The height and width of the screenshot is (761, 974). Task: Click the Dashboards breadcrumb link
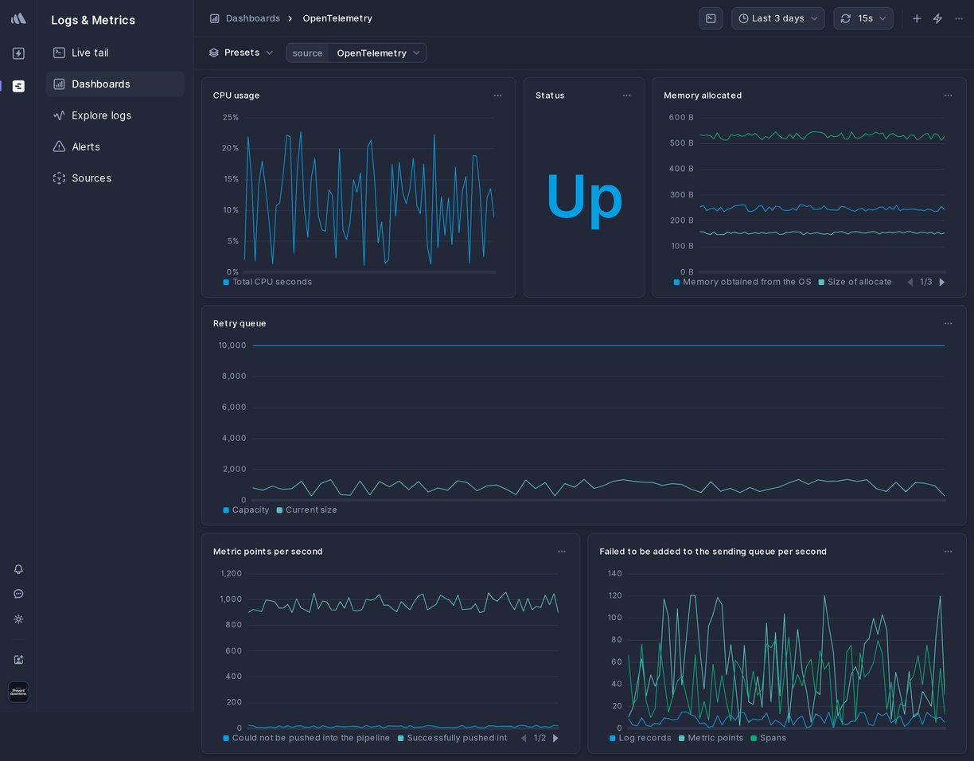coord(252,18)
